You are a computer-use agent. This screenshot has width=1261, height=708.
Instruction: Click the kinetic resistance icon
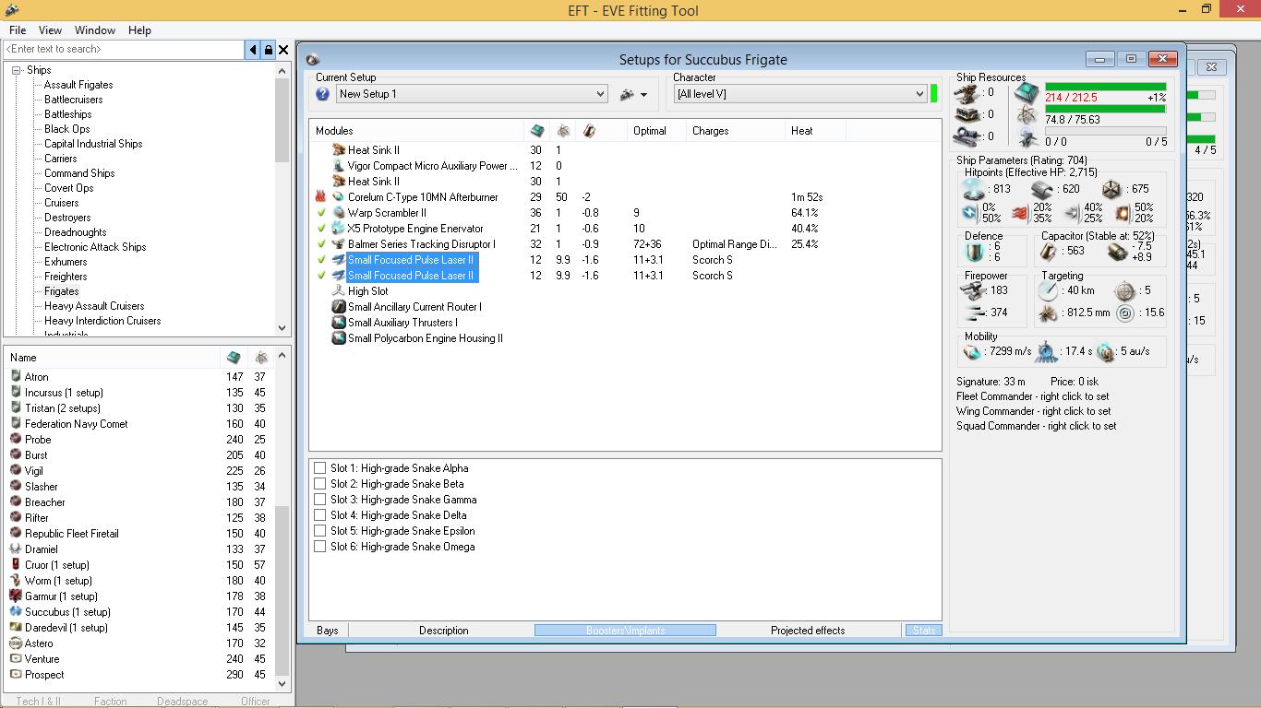(1073, 213)
